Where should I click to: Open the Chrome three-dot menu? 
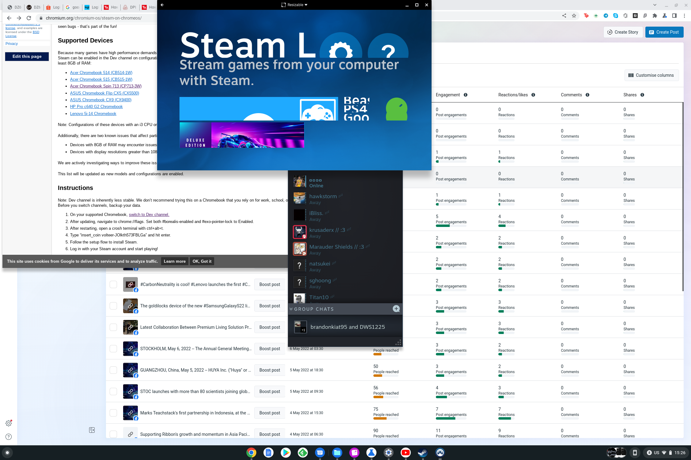pos(684,16)
